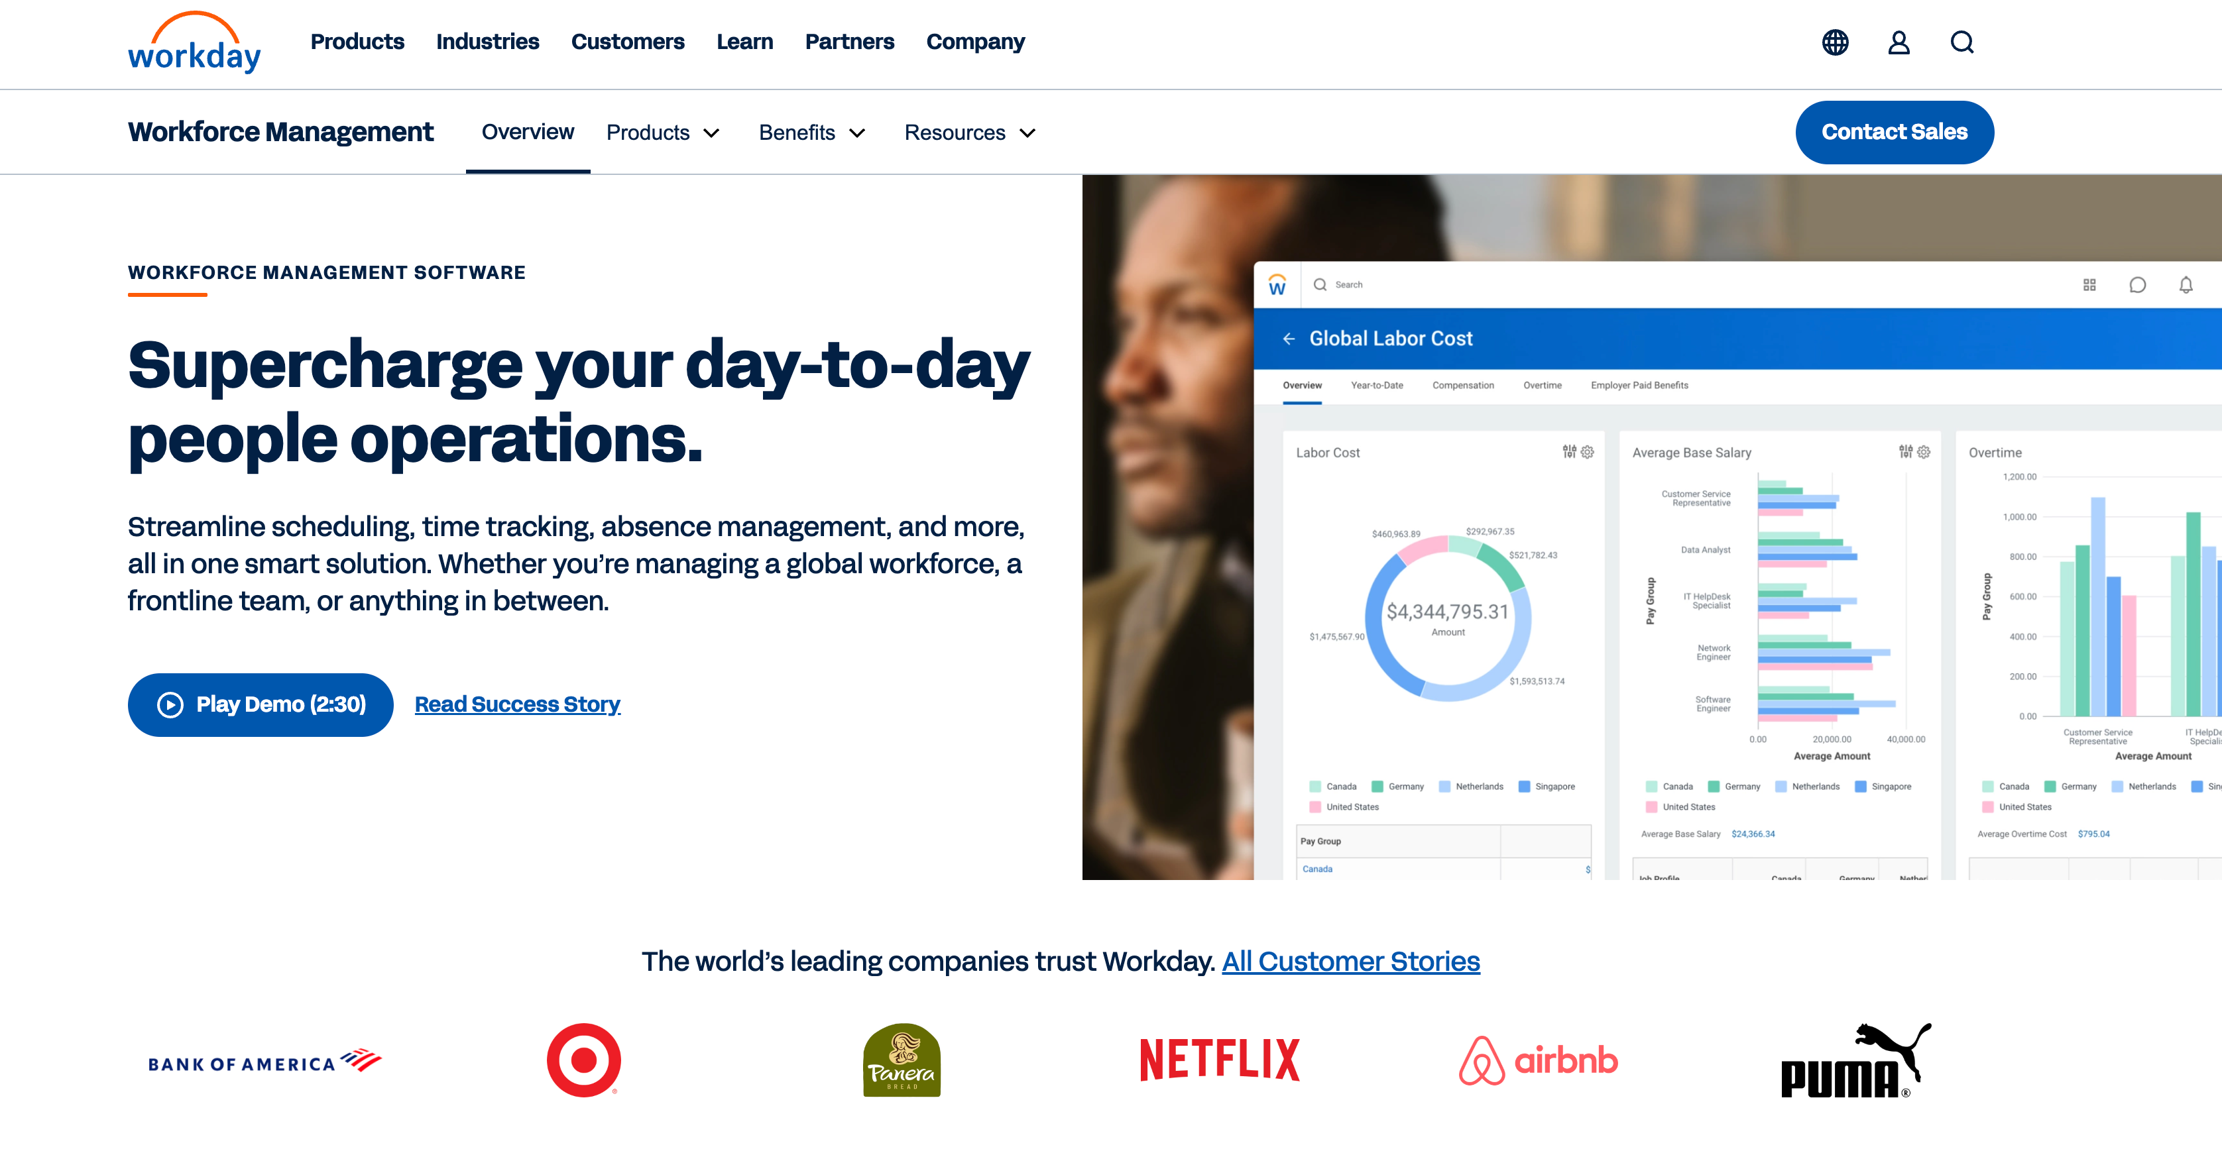The width and height of the screenshot is (2222, 1161).
Task: Click the Contact Sales button
Action: [x=1895, y=132]
